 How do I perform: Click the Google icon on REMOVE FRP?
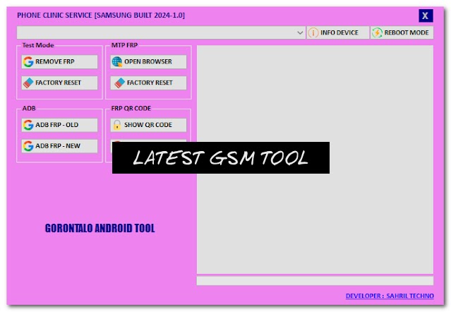(x=28, y=61)
